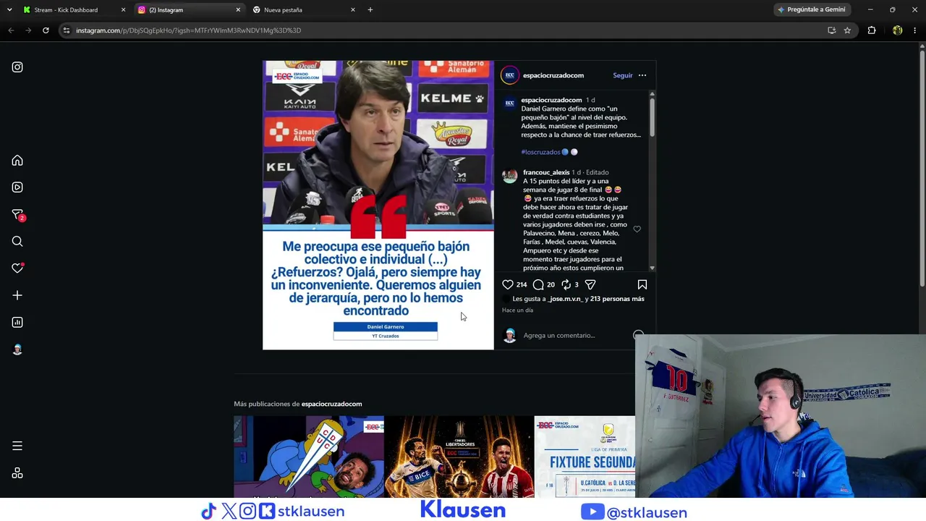Open the tab search dropdown arrow
Screen dimensions: 926x521
tap(9, 10)
